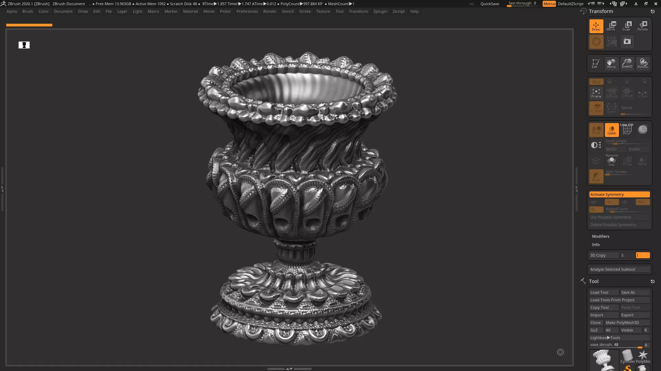Click the Rotate view lock icon

[643, 64]
